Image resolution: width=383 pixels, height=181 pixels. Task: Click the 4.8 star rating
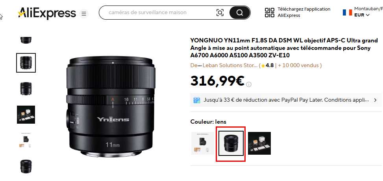(x=267, y=66)
